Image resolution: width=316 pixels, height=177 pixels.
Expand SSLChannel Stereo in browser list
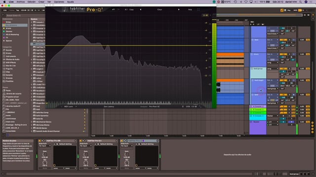pos(32,122)
